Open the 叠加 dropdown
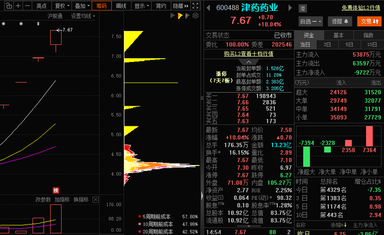This screenshot has width=384, height=235. 82,6
